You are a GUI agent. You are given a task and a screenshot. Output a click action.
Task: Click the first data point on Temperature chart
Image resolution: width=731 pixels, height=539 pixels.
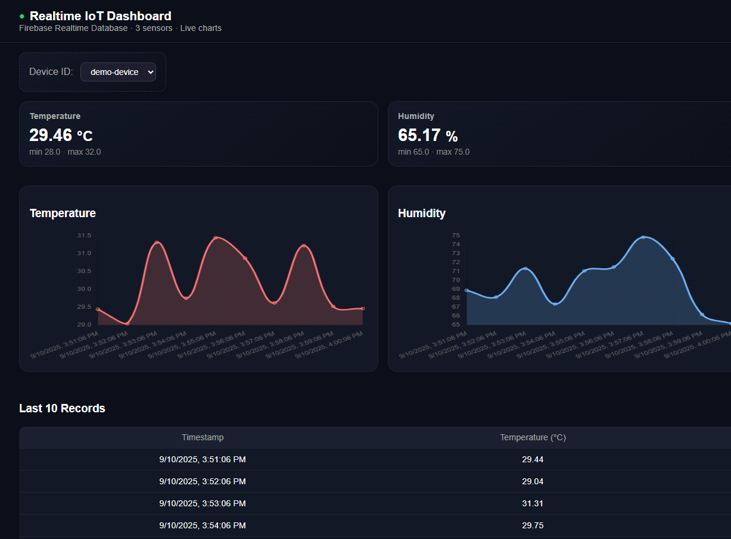(98, 309)
